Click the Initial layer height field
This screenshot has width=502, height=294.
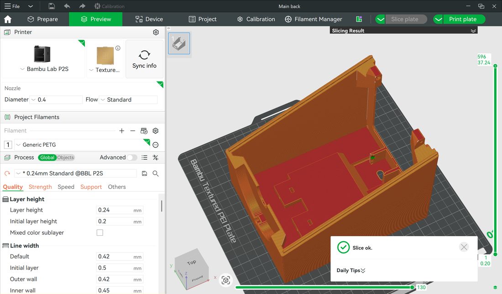point(120,222)
